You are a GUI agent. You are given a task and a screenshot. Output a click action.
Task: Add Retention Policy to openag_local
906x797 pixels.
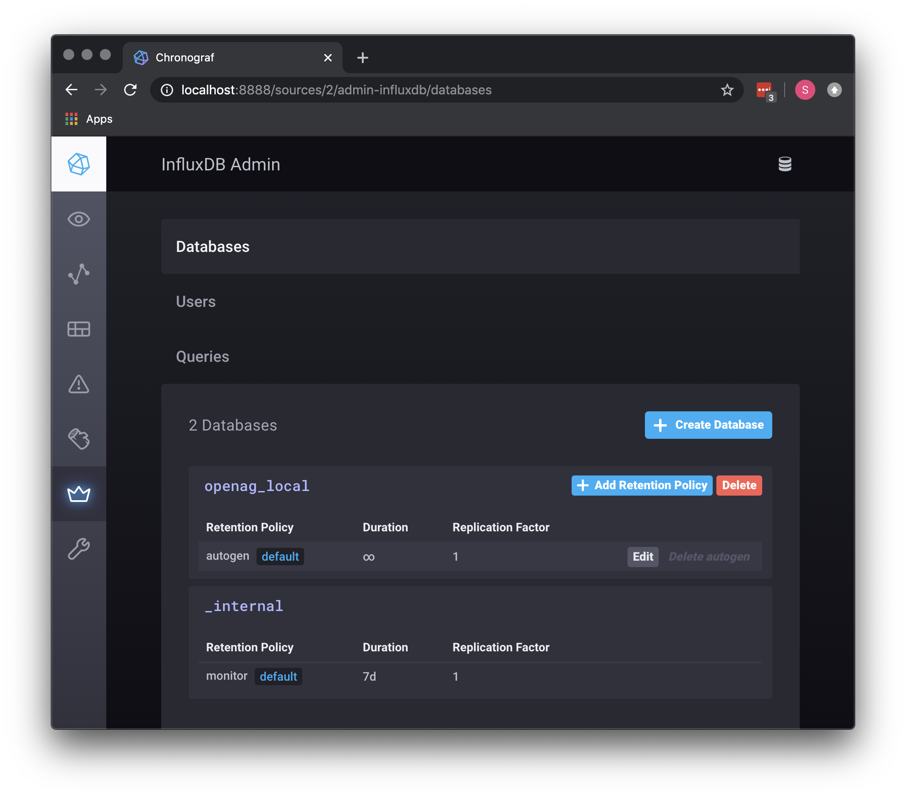(x=642, y=486)
